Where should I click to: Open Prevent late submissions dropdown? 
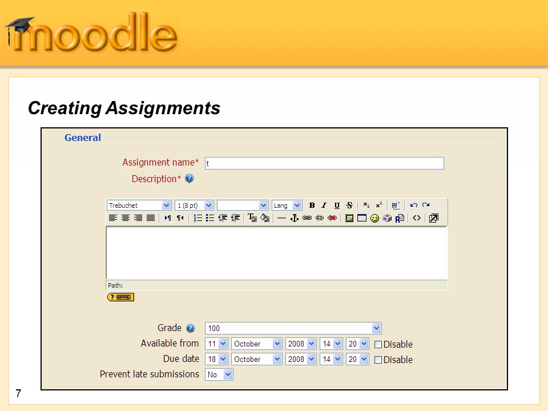pyautogui.click(x=219, y=374)
